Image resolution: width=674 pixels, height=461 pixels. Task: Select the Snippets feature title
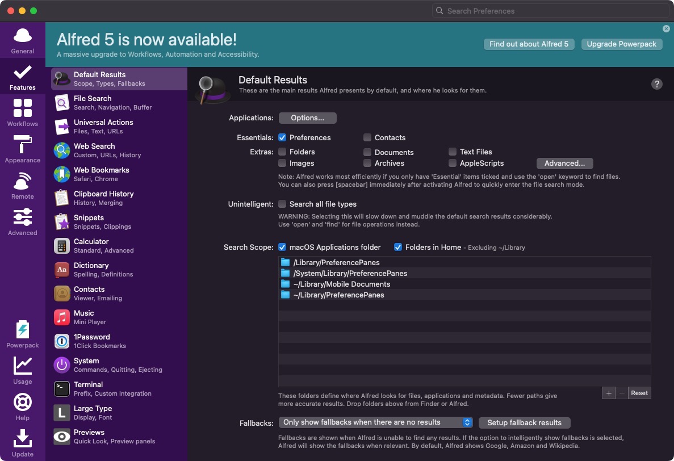point(89,218)
